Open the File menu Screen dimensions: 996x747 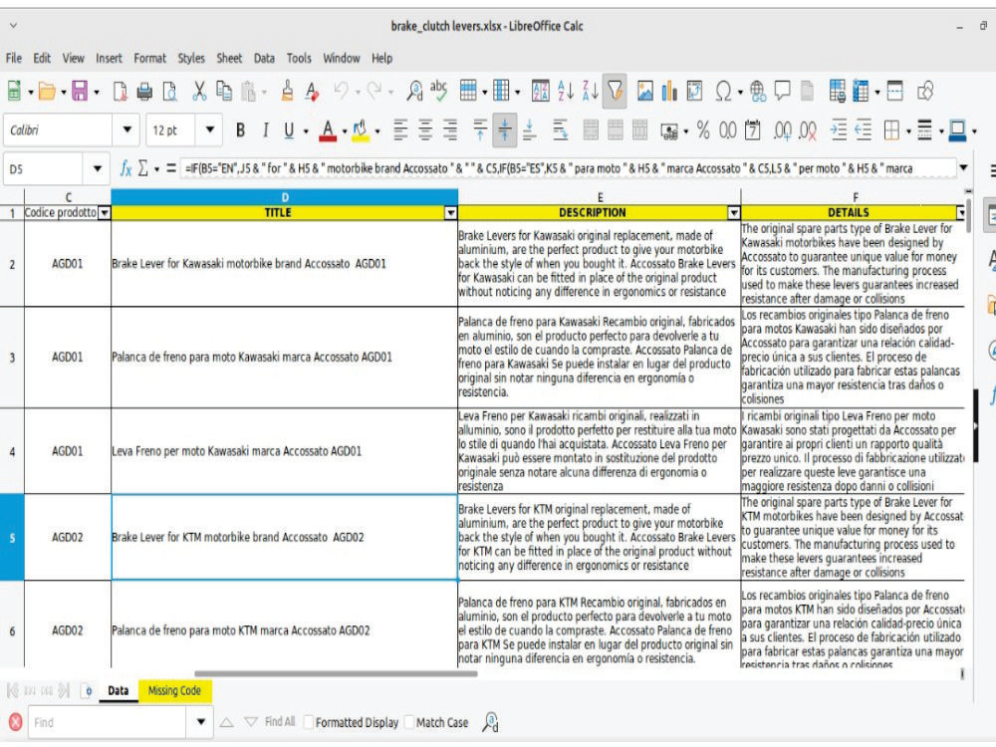click(13, 58)
